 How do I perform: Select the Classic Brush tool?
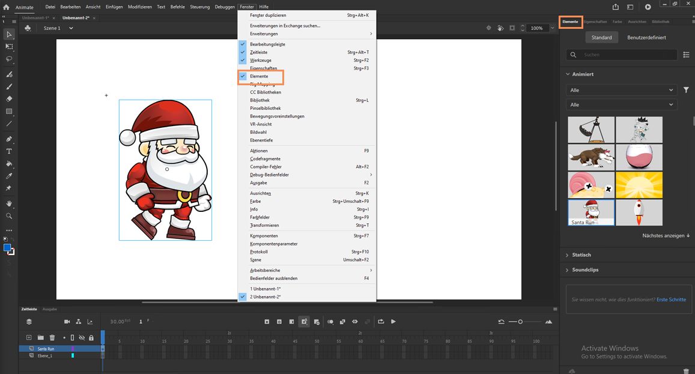coord(9,86)
